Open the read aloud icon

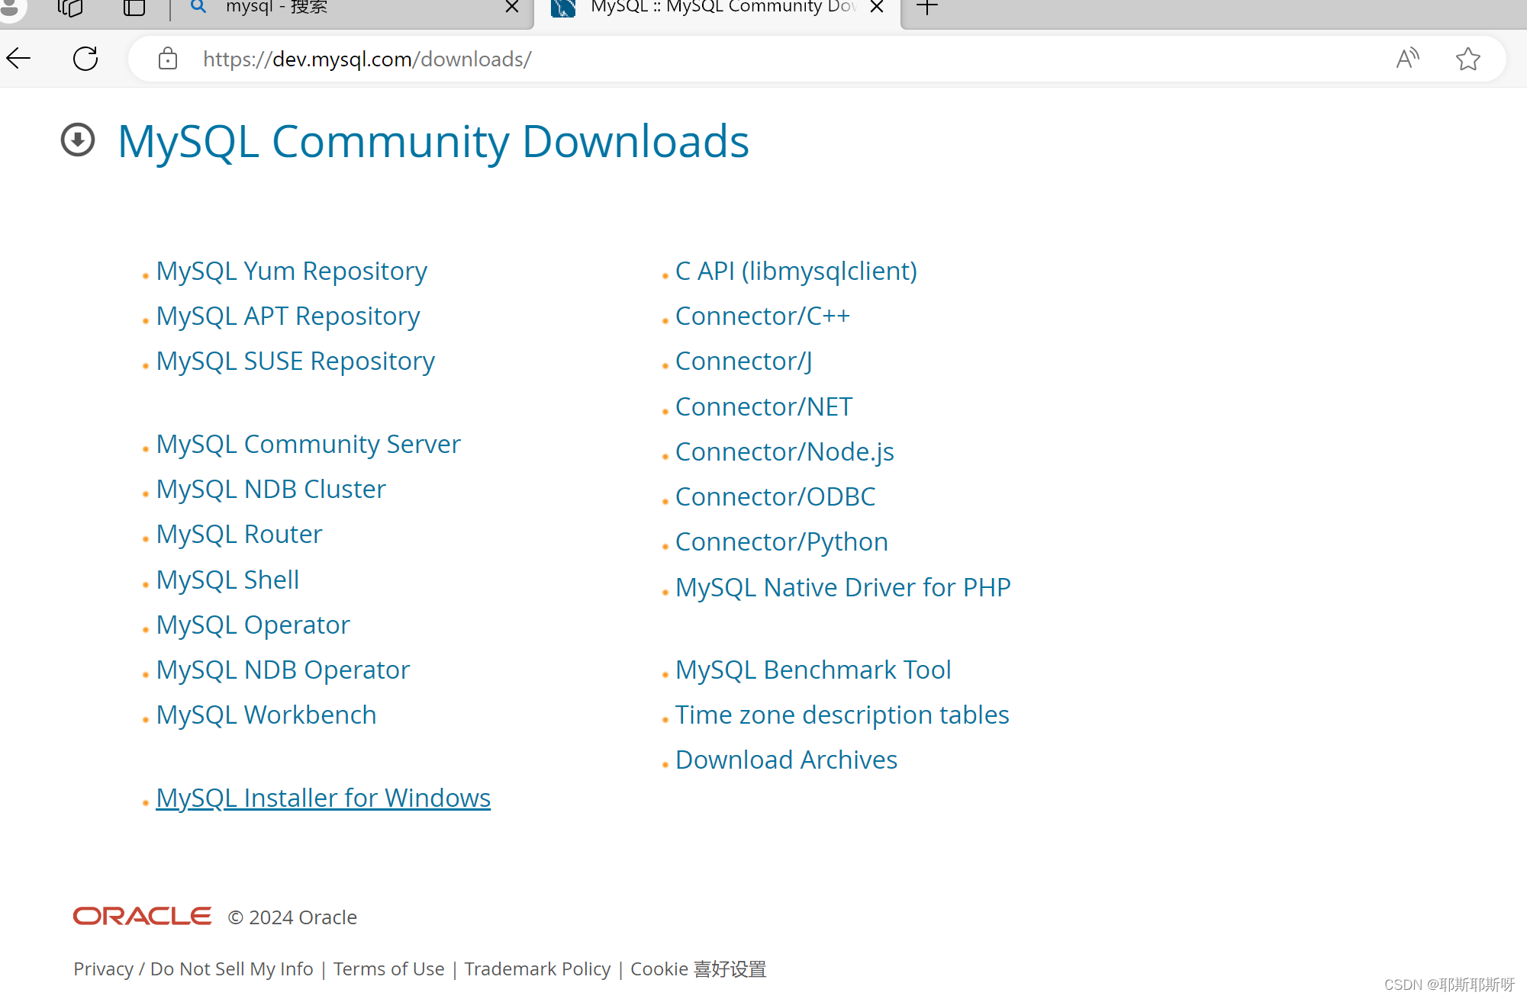(1407, 59)
